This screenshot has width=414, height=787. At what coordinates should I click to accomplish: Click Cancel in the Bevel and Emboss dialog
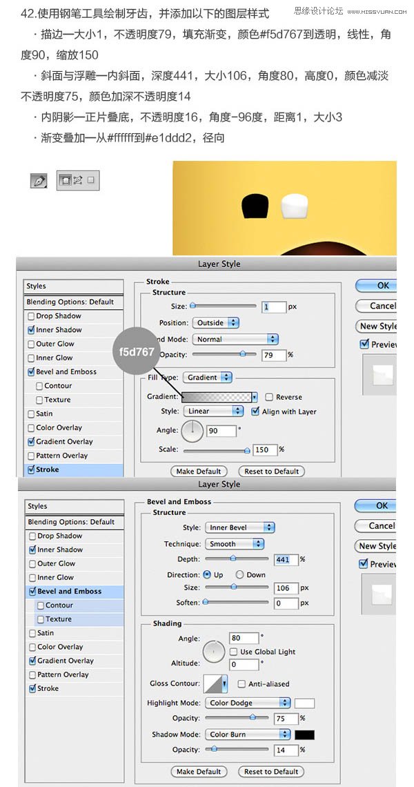(375, 525)
